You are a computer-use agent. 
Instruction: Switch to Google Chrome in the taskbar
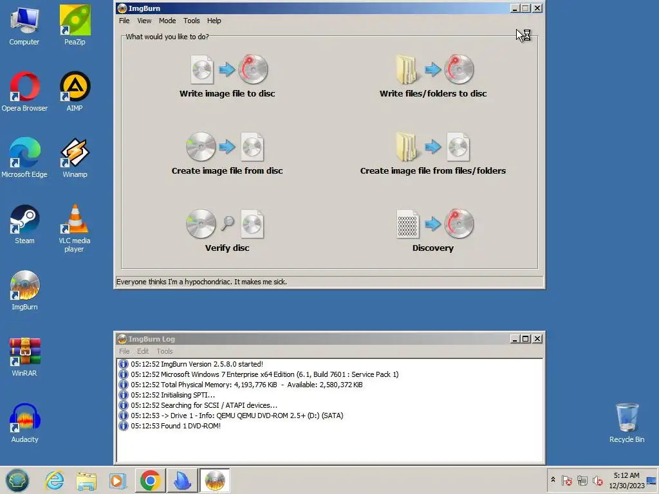150,480
